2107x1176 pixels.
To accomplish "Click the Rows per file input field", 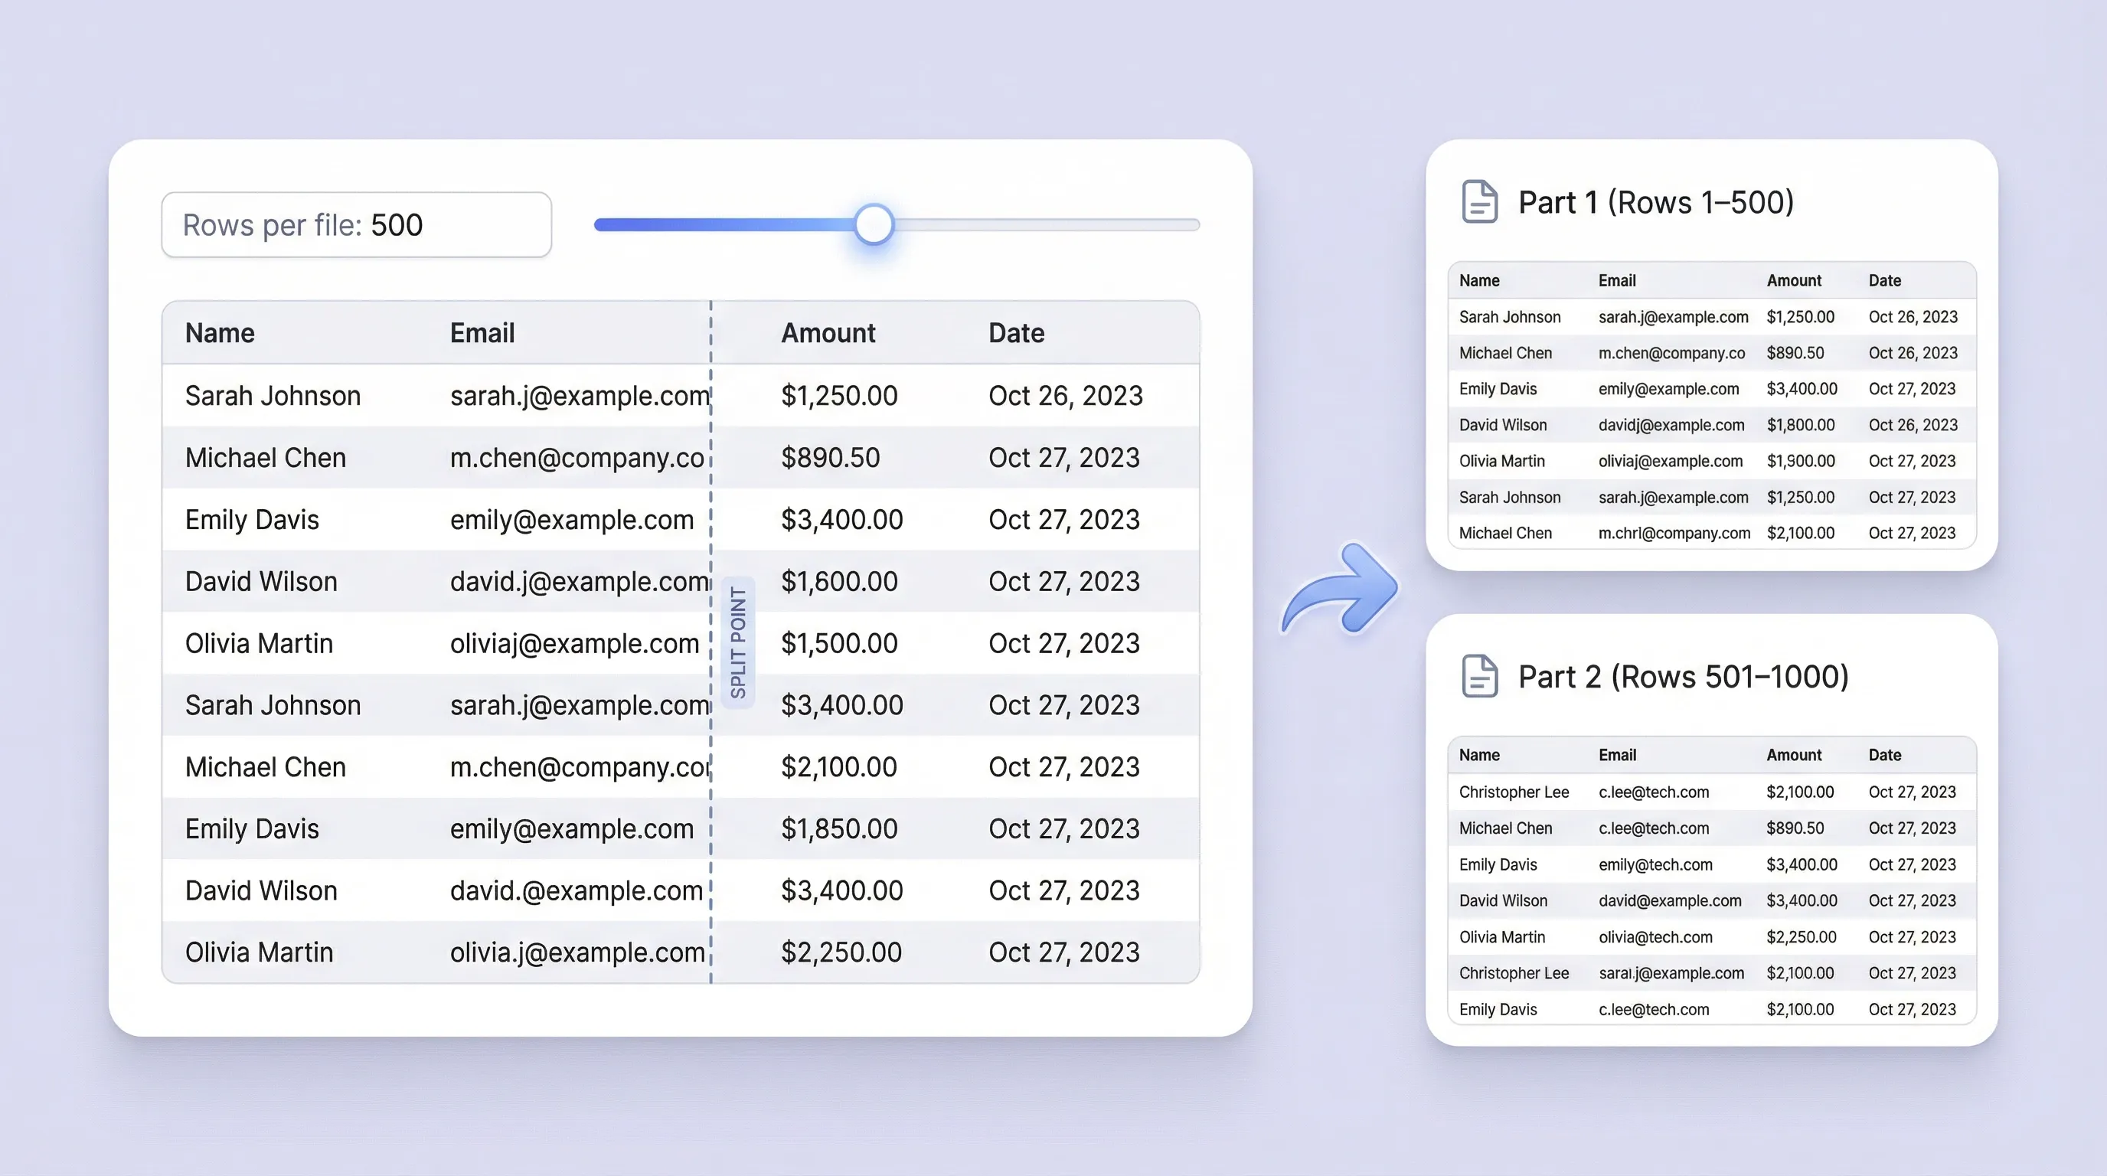I will (x=356, y=224).
